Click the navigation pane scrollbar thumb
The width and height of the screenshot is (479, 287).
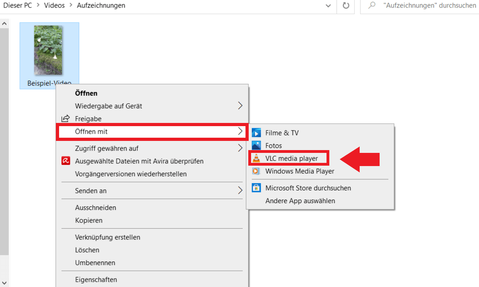4,142
